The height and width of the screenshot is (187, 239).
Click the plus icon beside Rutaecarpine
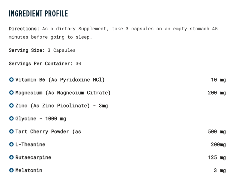coord(11,157)
